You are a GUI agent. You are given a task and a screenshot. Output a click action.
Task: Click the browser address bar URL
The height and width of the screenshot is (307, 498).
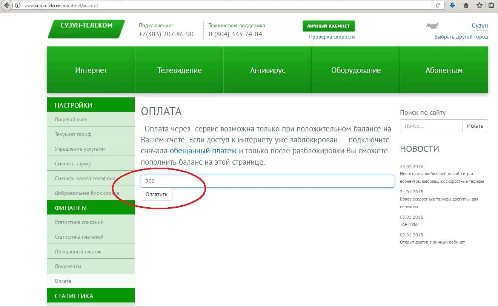[x=61, y=6]
